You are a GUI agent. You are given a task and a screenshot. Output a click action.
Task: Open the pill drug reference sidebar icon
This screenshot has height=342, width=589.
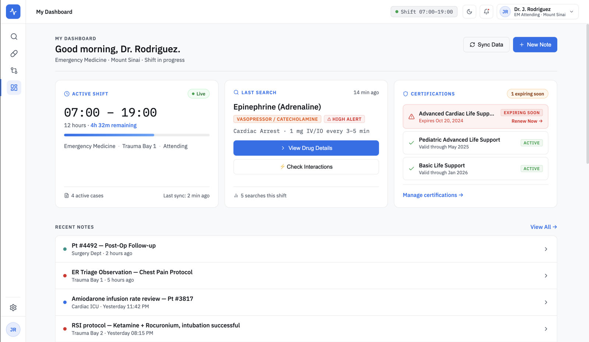point(14,54)
